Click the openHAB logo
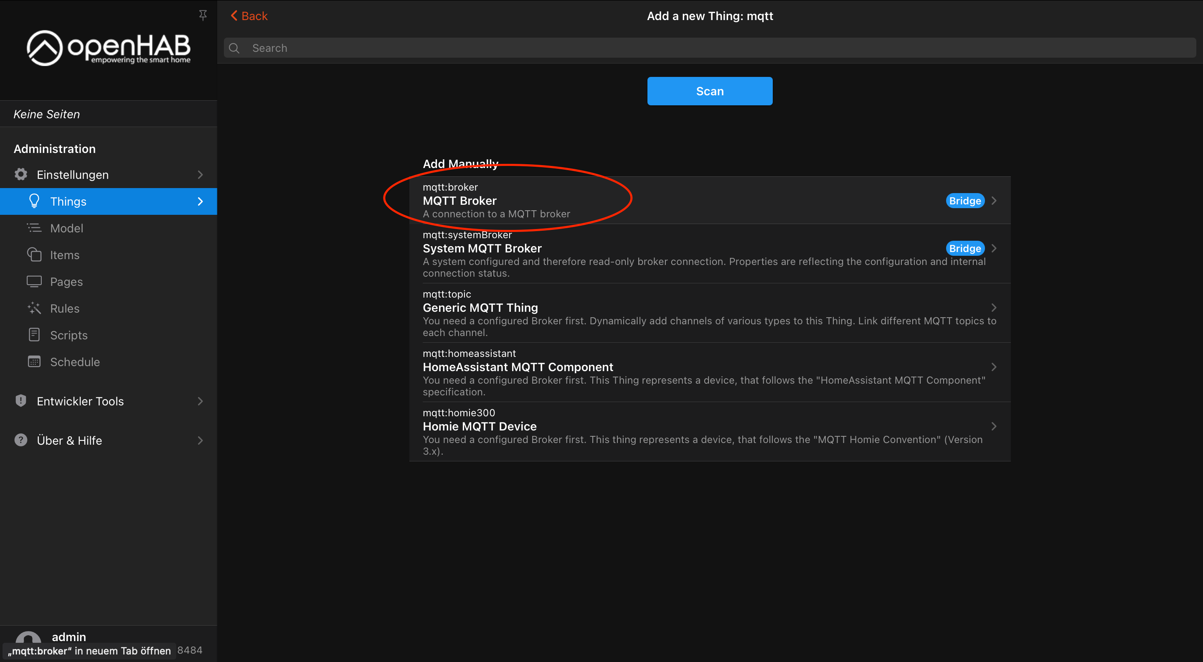The image size is (1203, 662). 108,48
